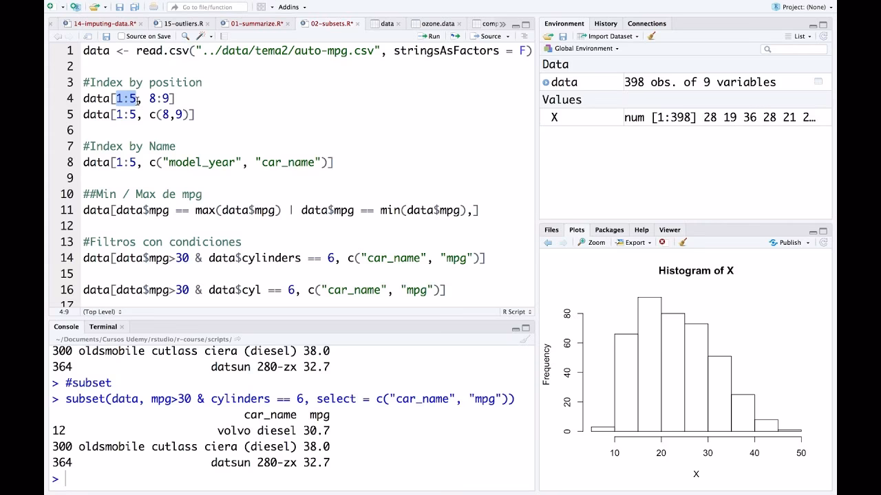The width and height of the screenshot is (881, 495).
Task: Switch to the Packages tab
Action: pos(609,230)
